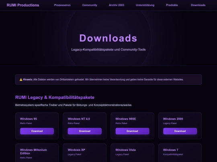
Task: Click the Downloads page heading
Action: [108, 38]
